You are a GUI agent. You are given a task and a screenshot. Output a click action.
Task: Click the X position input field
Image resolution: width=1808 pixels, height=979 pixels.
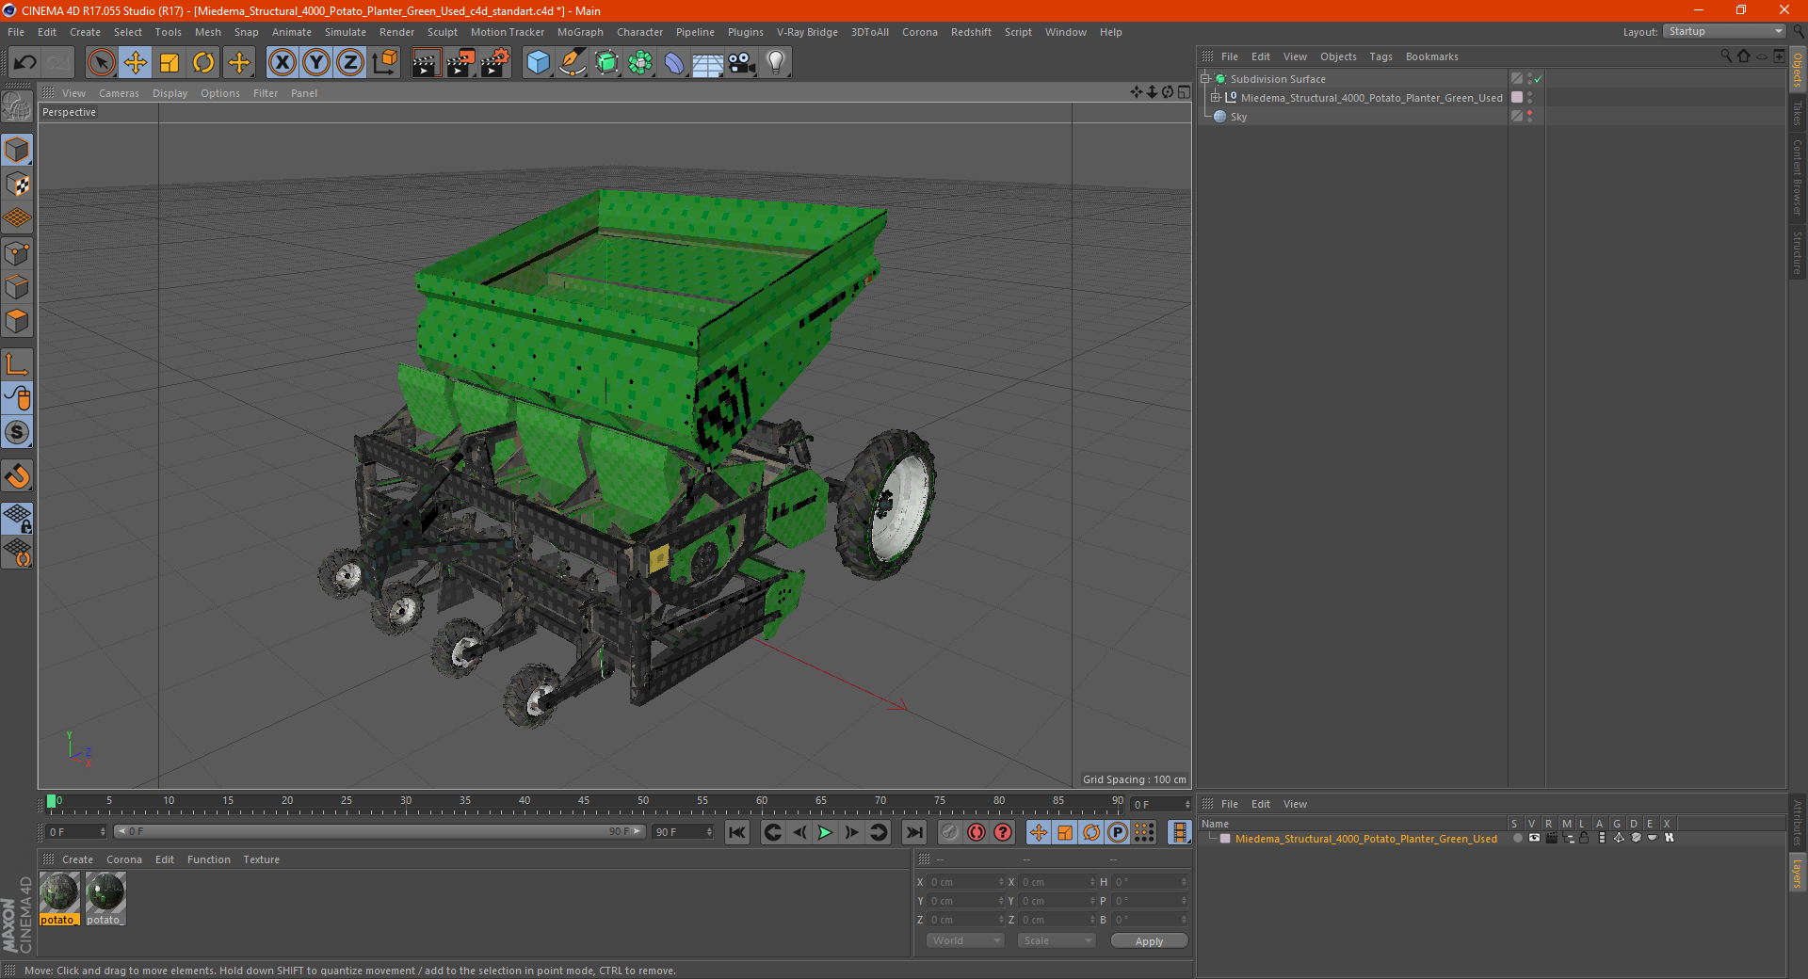click(963, 882)
